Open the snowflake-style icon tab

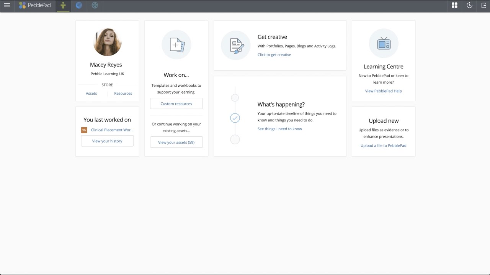click(x=95, y=5)
